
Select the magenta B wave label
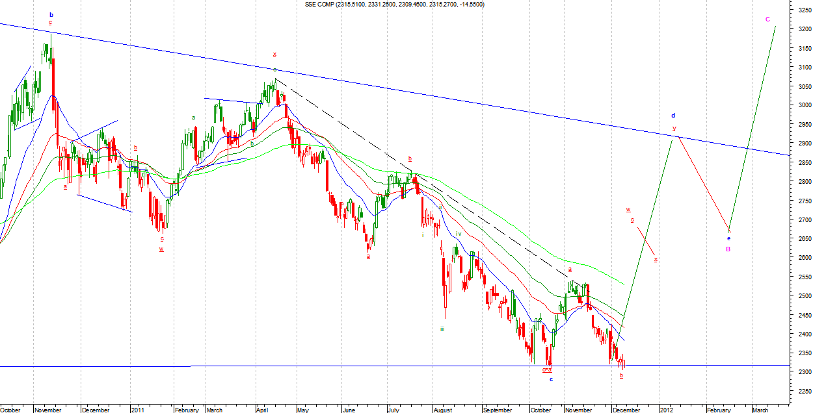click(x=728, y=249)
